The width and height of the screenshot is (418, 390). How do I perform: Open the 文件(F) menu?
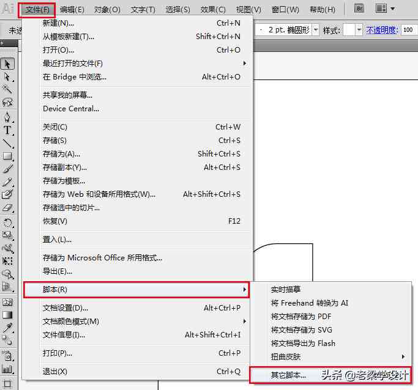[x=37, y=10]
